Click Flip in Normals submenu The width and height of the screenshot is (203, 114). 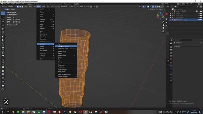[x=66, y=44]
